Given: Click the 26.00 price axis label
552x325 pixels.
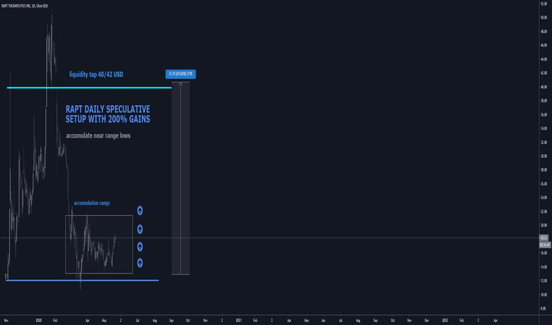Looking at the screenshot, I should [x=544, y=184].
